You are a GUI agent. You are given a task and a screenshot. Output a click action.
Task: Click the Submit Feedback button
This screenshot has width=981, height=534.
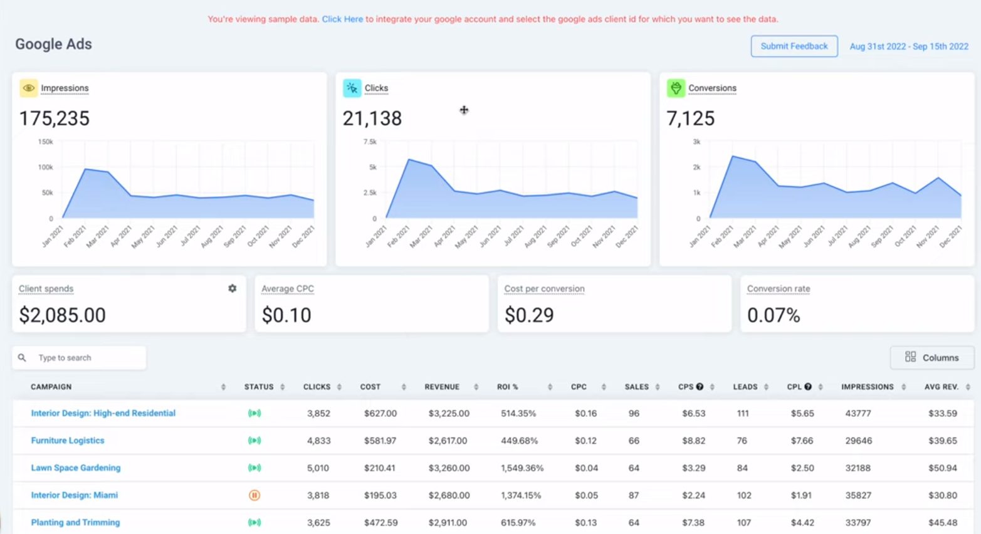click(794, 46)
